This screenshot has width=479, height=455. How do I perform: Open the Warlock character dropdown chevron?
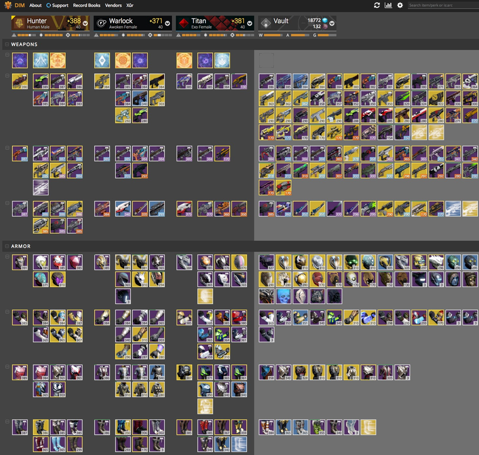point(168,23)
